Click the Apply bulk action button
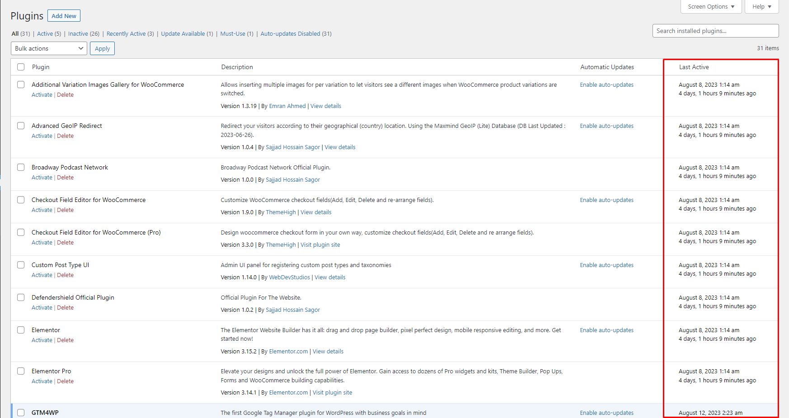The width and height of the screenshot is (789, 418). [x=102, y=48]
